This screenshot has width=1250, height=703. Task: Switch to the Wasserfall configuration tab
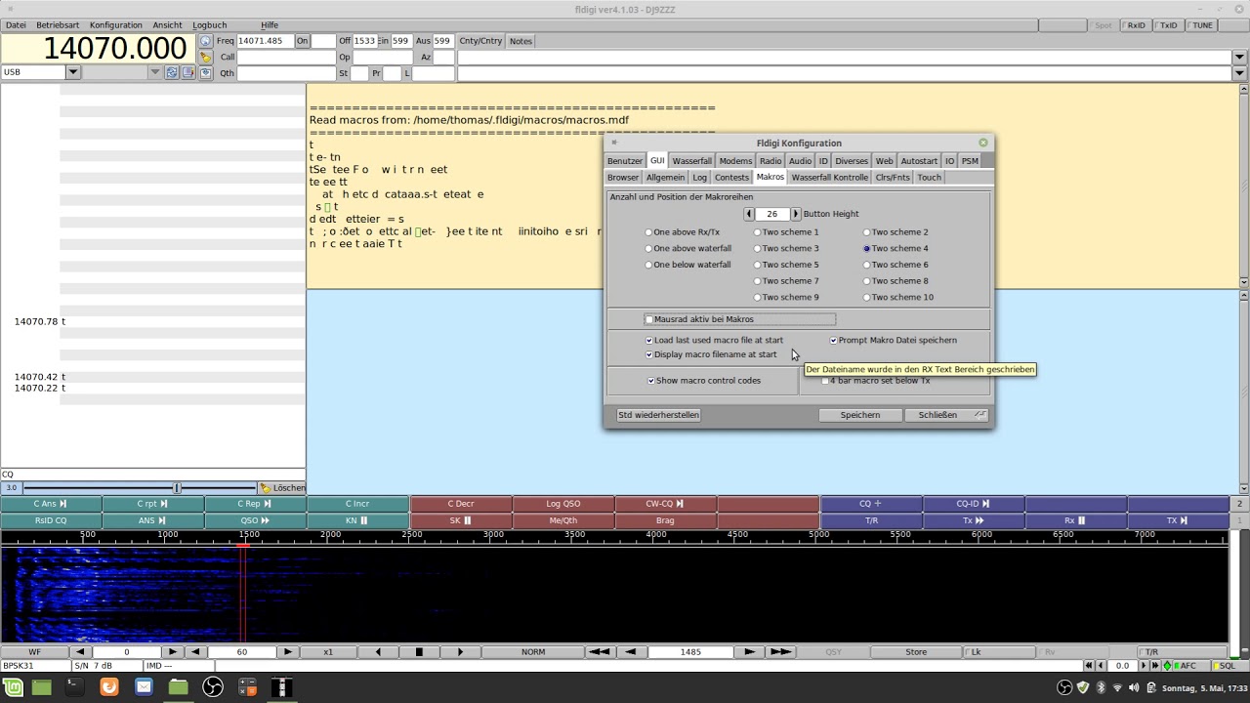tap(692, 161)
